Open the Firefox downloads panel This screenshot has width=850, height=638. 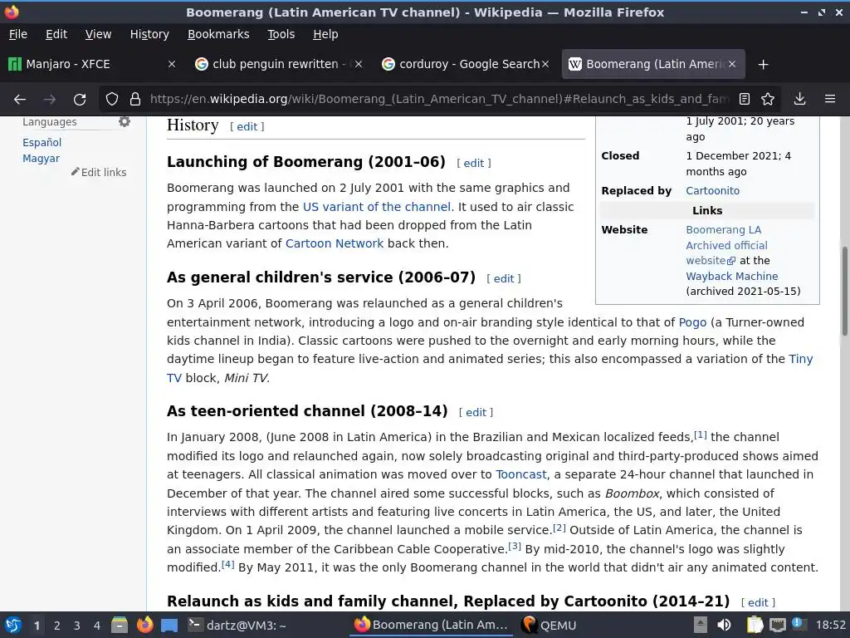tap(799, 99)
